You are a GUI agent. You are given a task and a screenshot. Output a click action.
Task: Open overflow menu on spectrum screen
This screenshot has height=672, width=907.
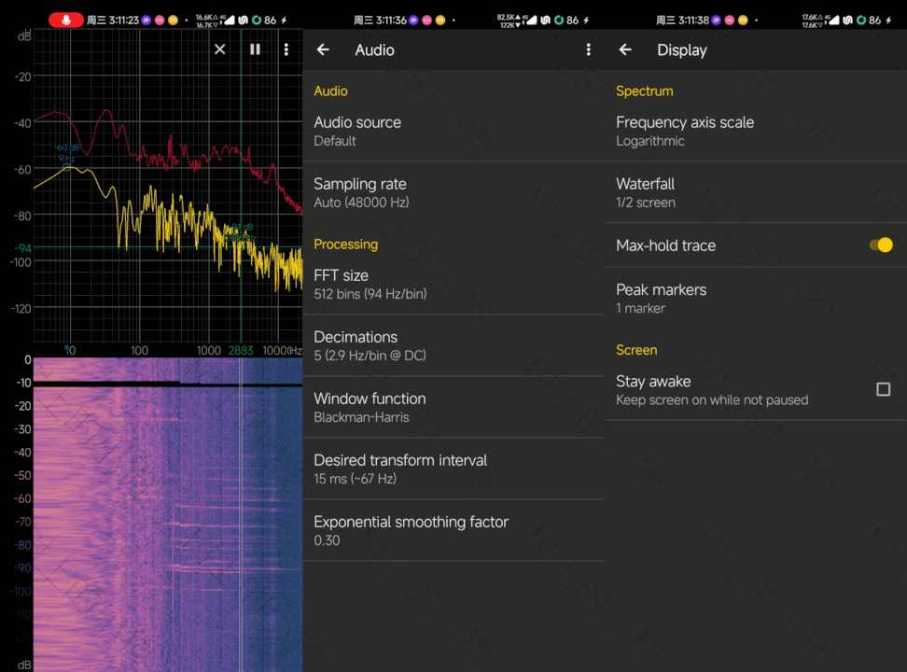pyautogui.click(x=286, y=49)
